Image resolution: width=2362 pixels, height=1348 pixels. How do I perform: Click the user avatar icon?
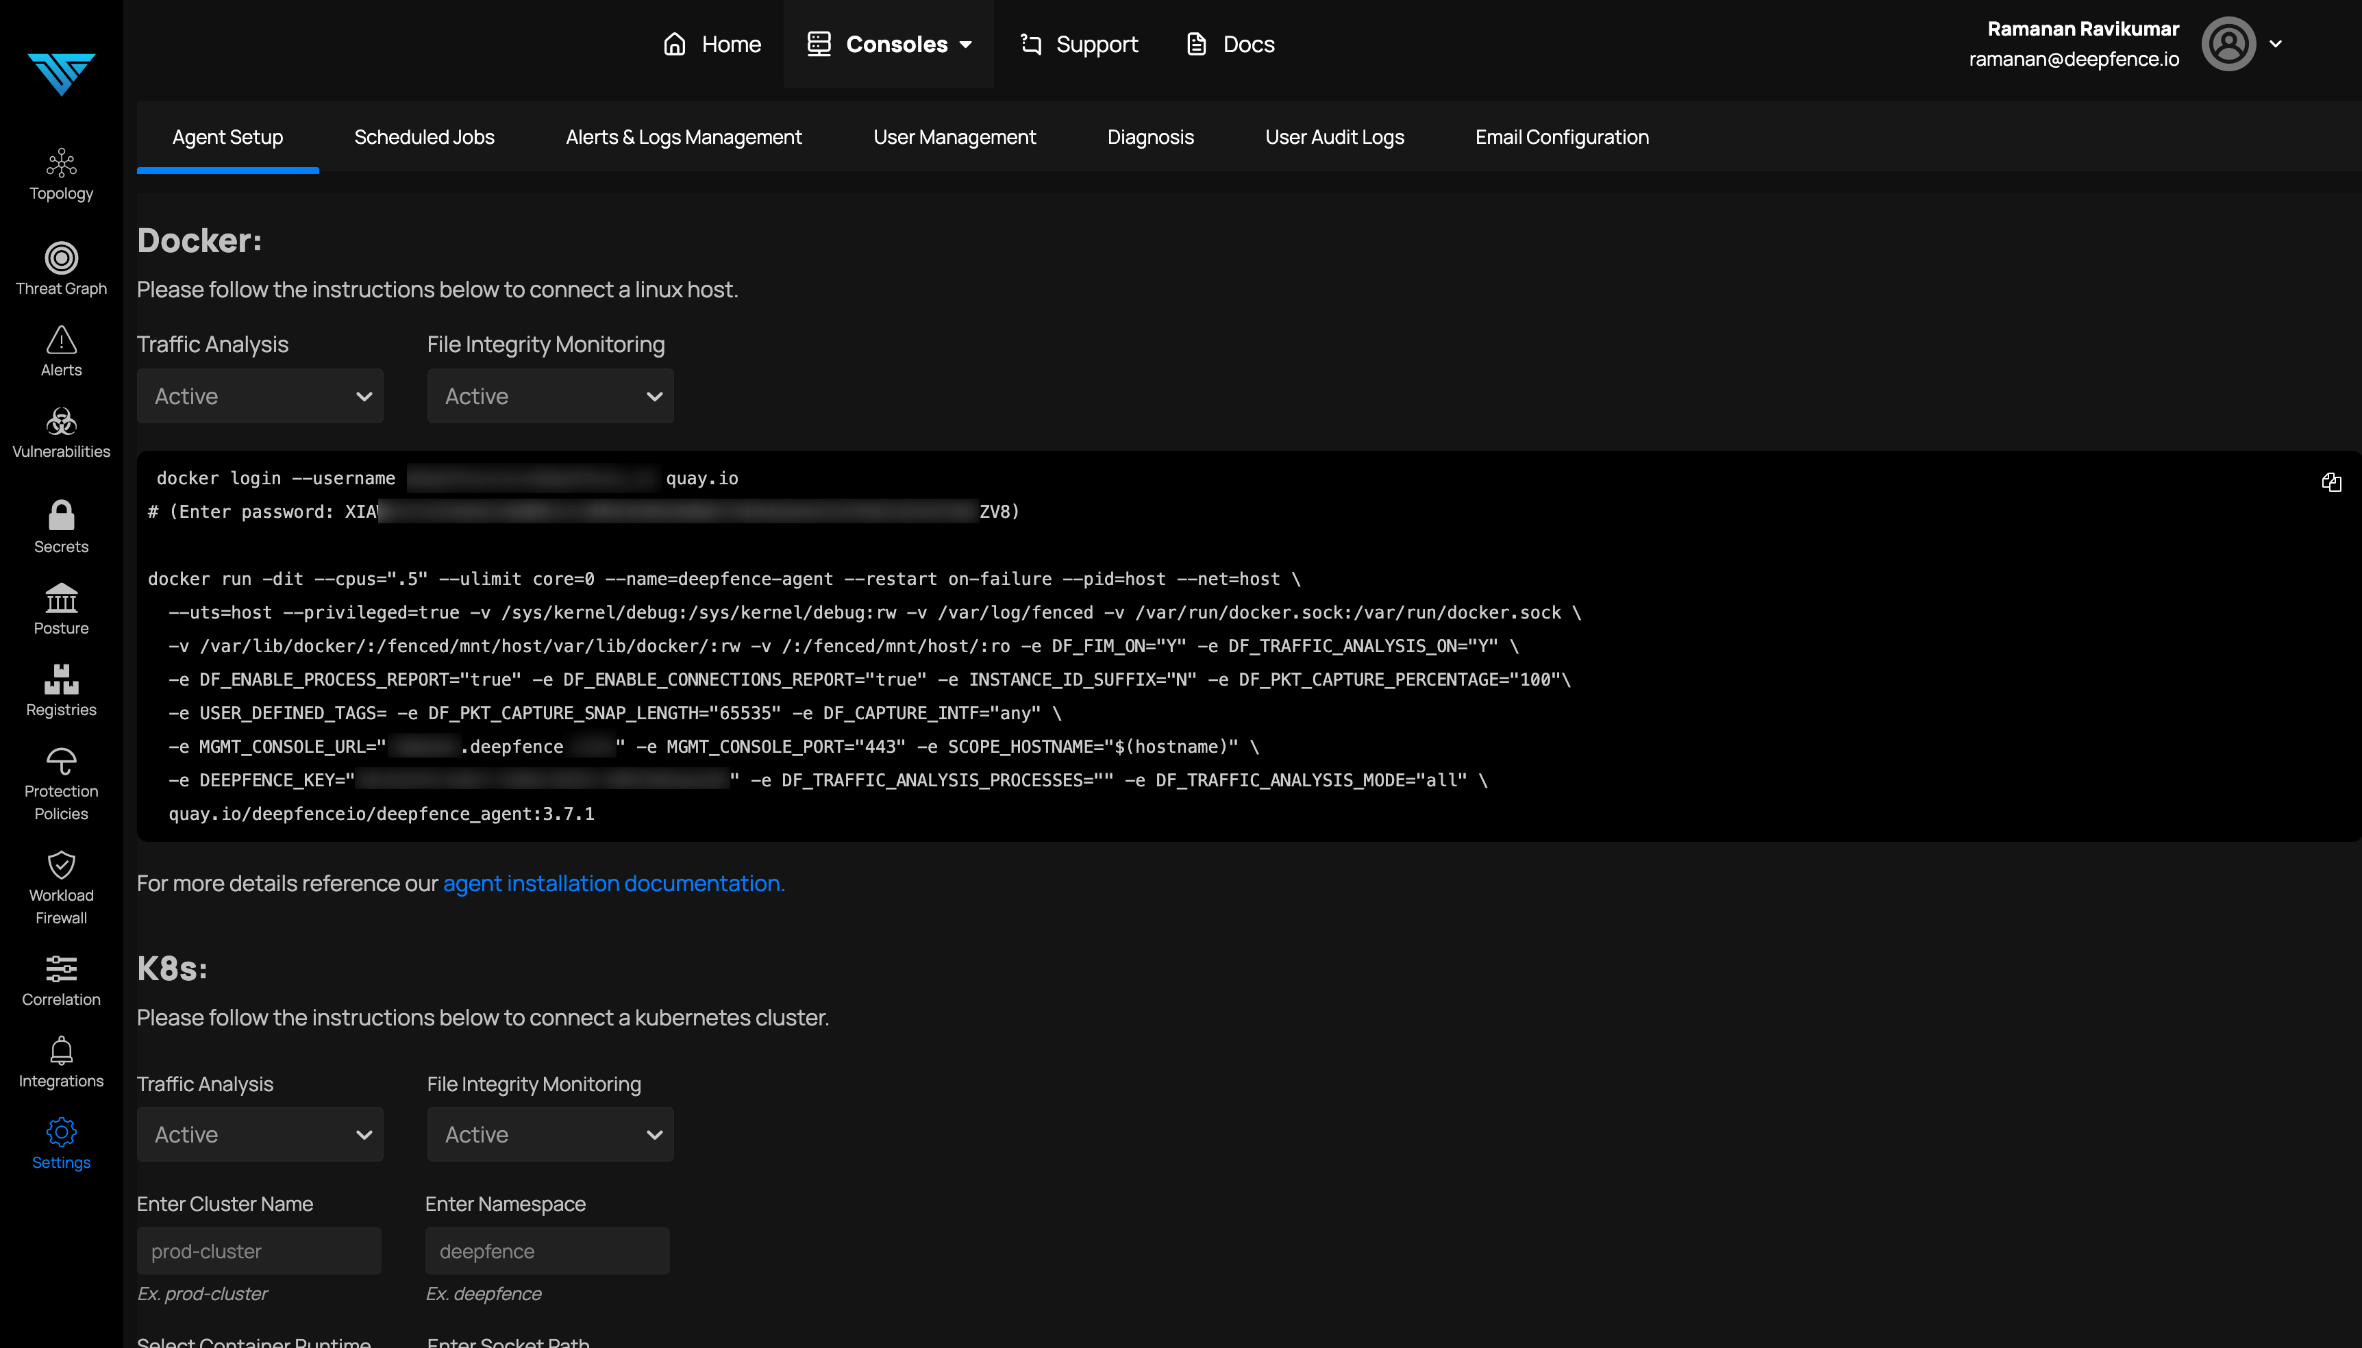click(x=2228, y=44)
